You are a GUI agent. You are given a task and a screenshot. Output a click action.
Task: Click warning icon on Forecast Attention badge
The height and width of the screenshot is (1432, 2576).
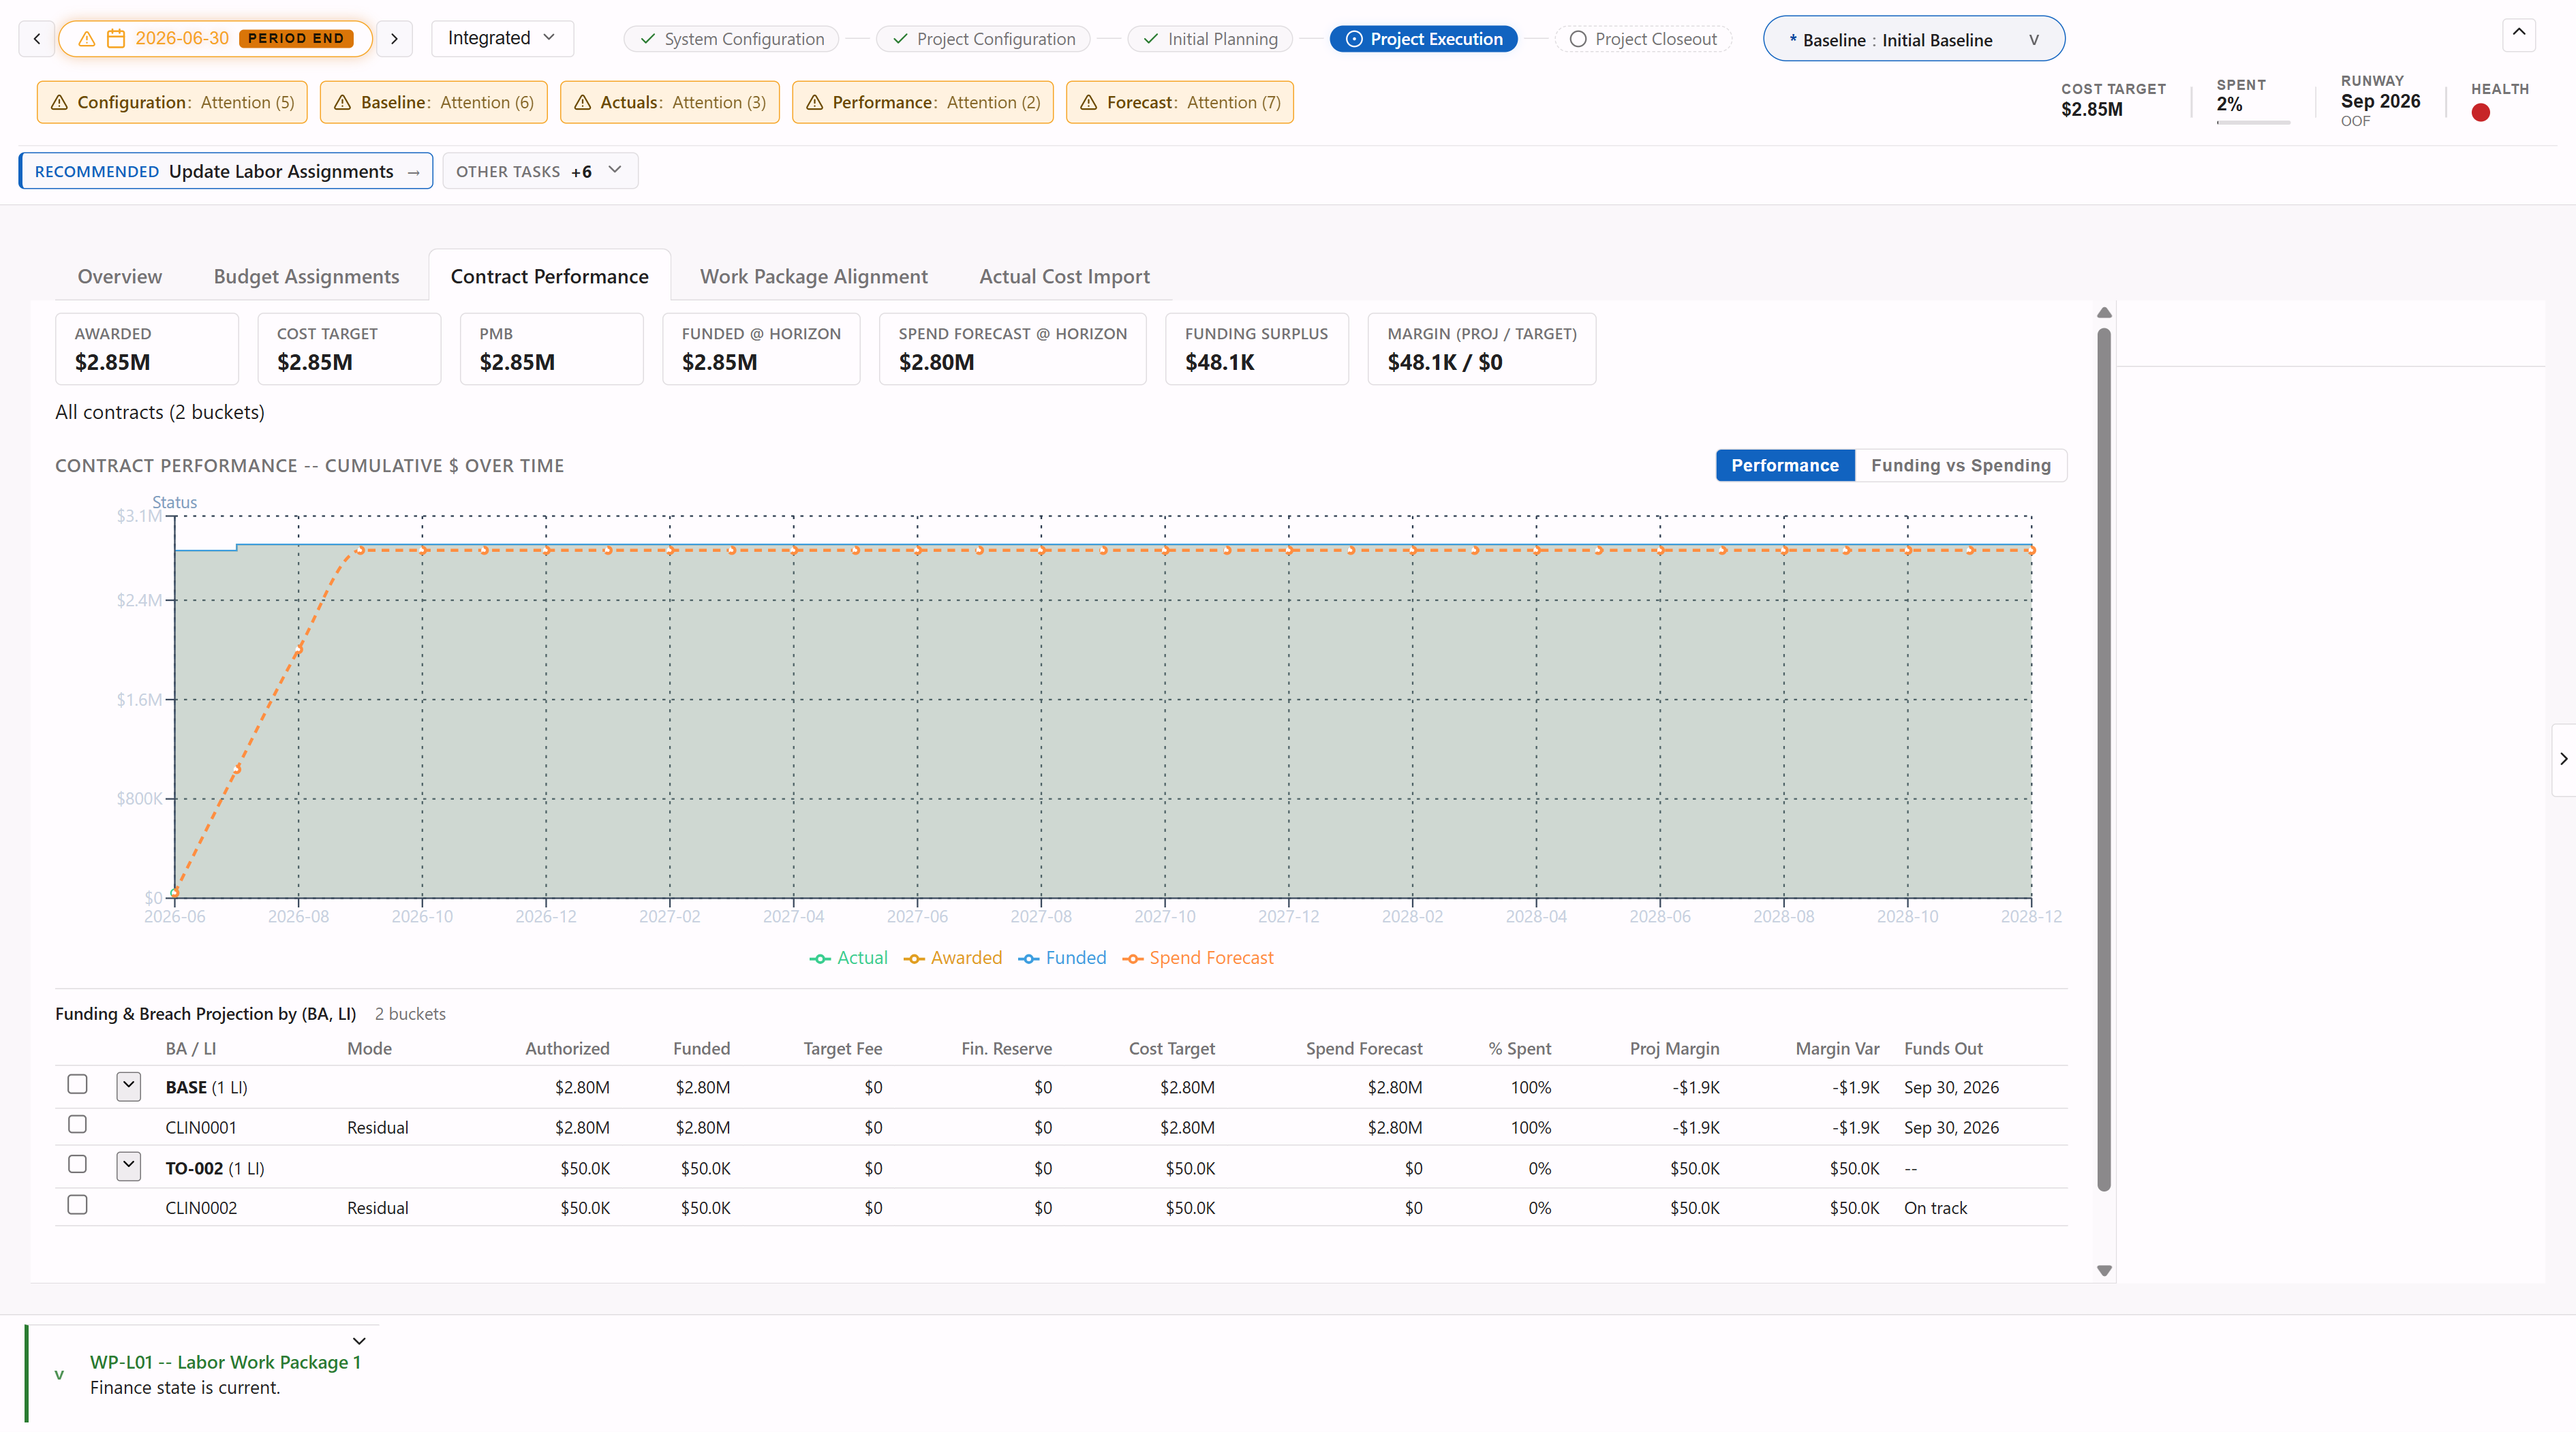coord(1088,102)
